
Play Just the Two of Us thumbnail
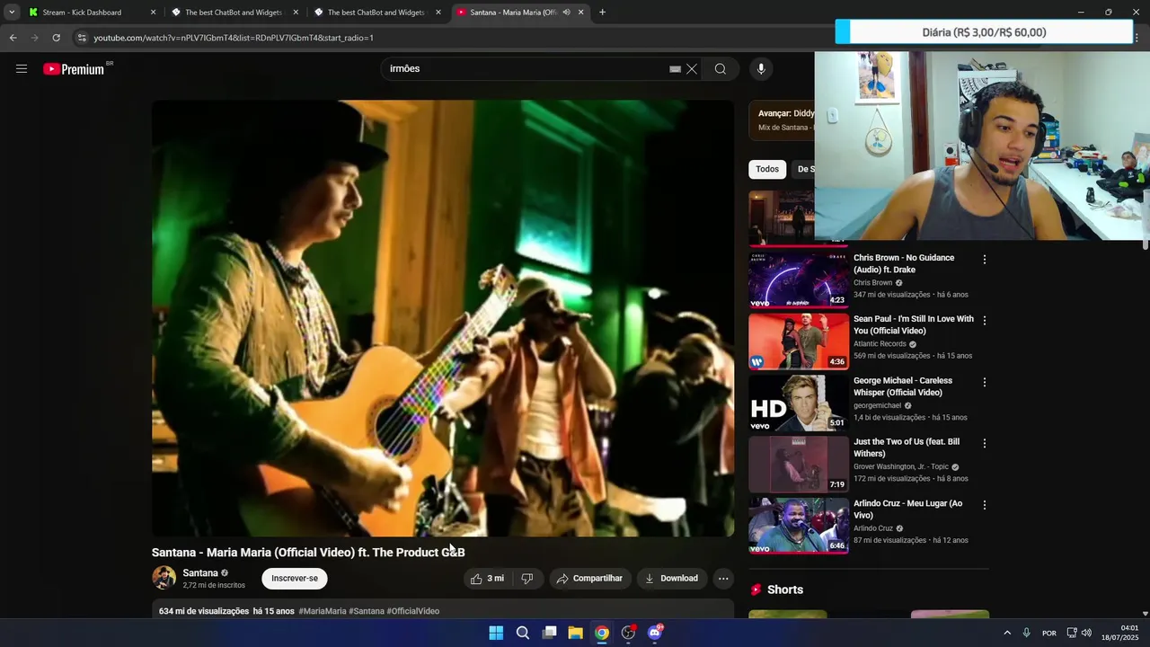799,465
